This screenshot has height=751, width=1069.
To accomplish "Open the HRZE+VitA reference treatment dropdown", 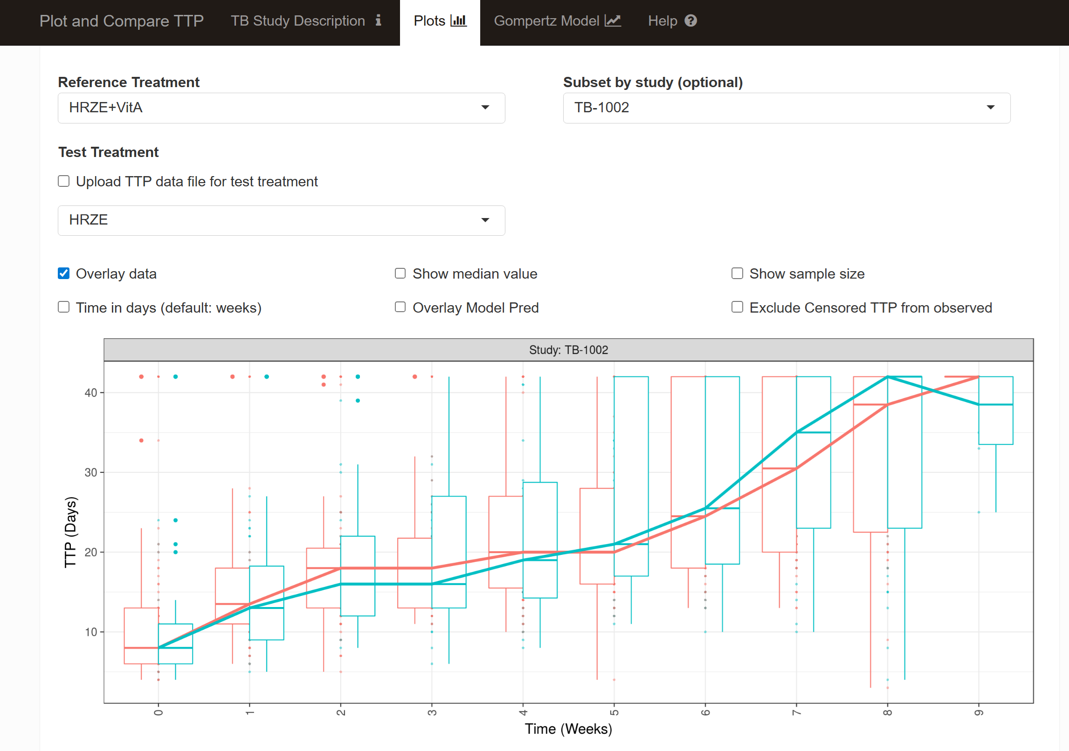I will click(x=281, y=108).
